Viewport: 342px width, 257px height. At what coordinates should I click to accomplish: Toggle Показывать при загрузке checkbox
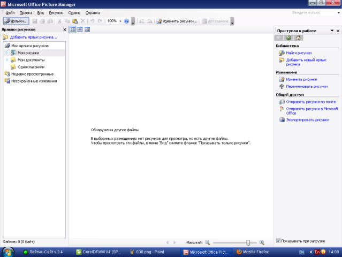pyautogui.click(x=278, y=241)
